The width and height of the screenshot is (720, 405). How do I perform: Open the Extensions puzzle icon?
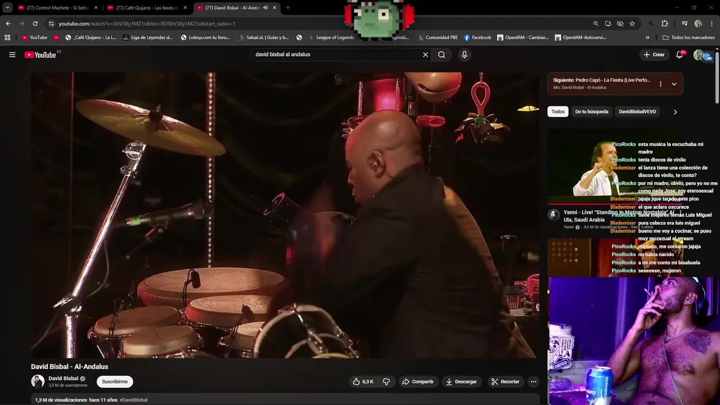[x=664, y=24]
